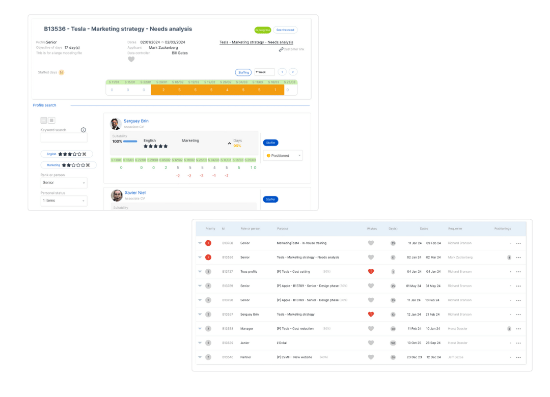Switch to the list view toggle
This screenshot has width=550, height=397.
[51, 120]
